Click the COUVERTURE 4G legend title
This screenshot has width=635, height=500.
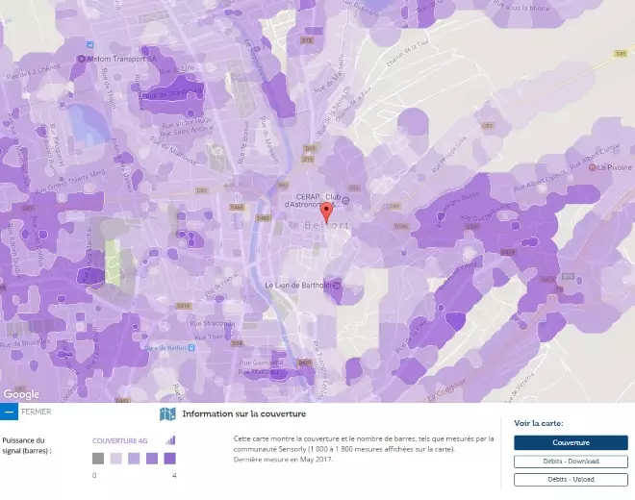pyautogui.click(x=120, y=441)
